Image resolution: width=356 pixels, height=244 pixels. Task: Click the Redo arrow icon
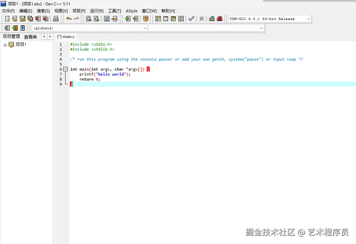[77, 19]
